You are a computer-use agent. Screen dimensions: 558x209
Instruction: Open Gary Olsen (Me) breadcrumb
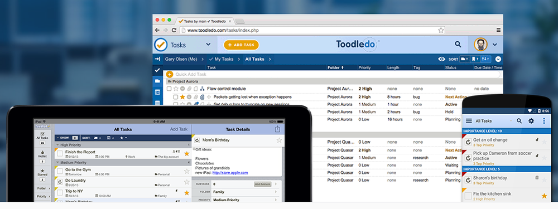(181, 59)
